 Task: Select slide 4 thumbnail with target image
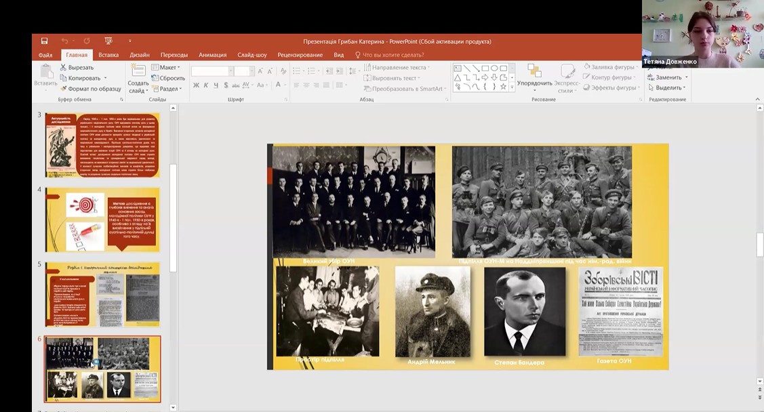tap(102, 220)
